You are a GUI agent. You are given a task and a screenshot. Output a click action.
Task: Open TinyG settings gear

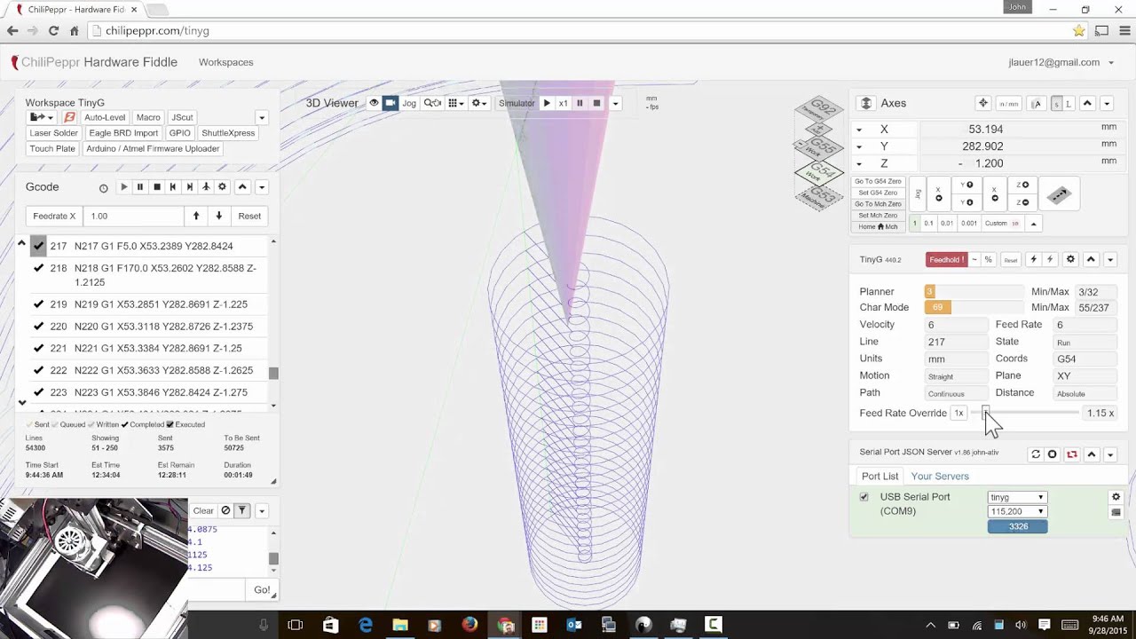click(1070, 259)
